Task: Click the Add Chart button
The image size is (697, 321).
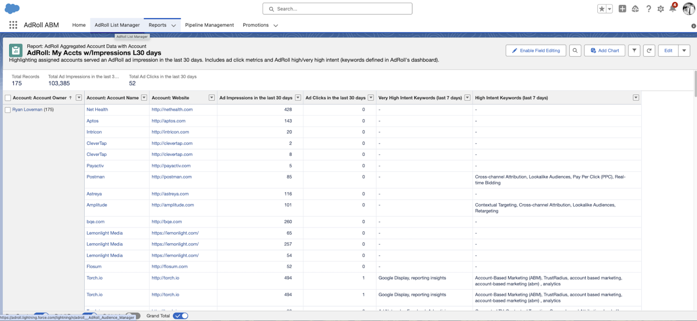Action: click(604, 50)
